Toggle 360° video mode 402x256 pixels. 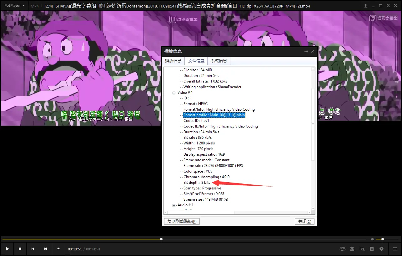[x=343, y=249]
